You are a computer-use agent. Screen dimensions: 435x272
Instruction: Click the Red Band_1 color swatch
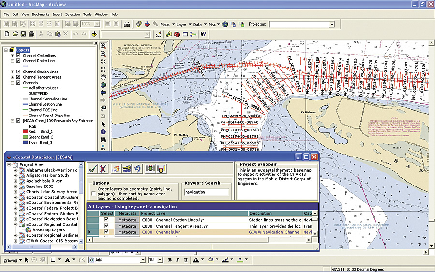25,131
